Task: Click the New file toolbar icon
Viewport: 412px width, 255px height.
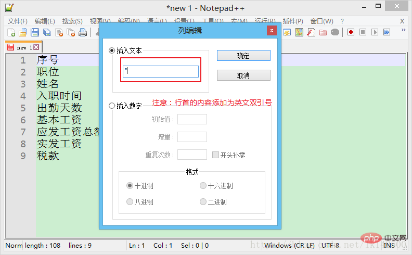Action: click(11, 32)
